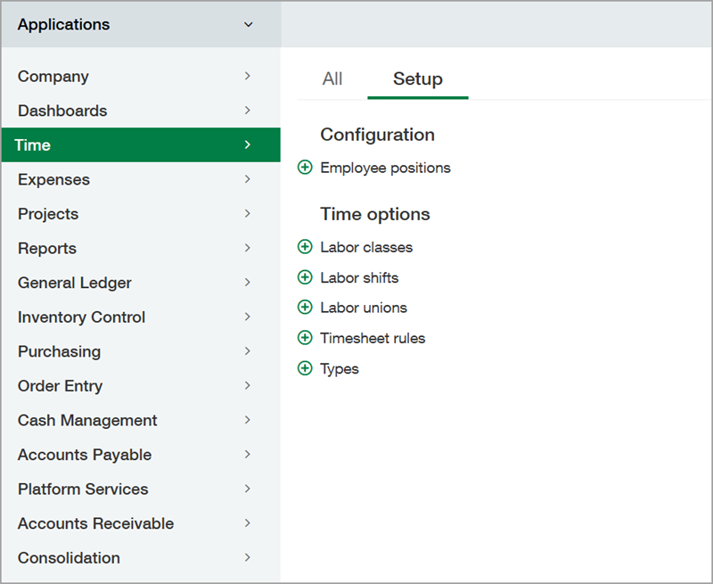
Task: Add timesheet rules with the plus icon
Action: (305, 338)
